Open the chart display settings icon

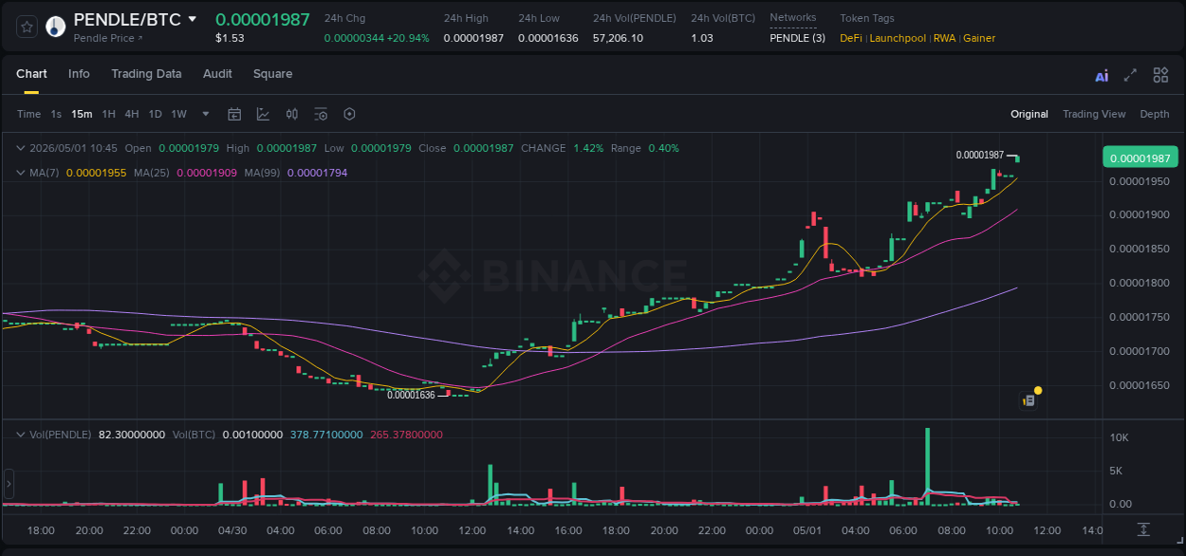pyautogui.click(x=321, y=114)
